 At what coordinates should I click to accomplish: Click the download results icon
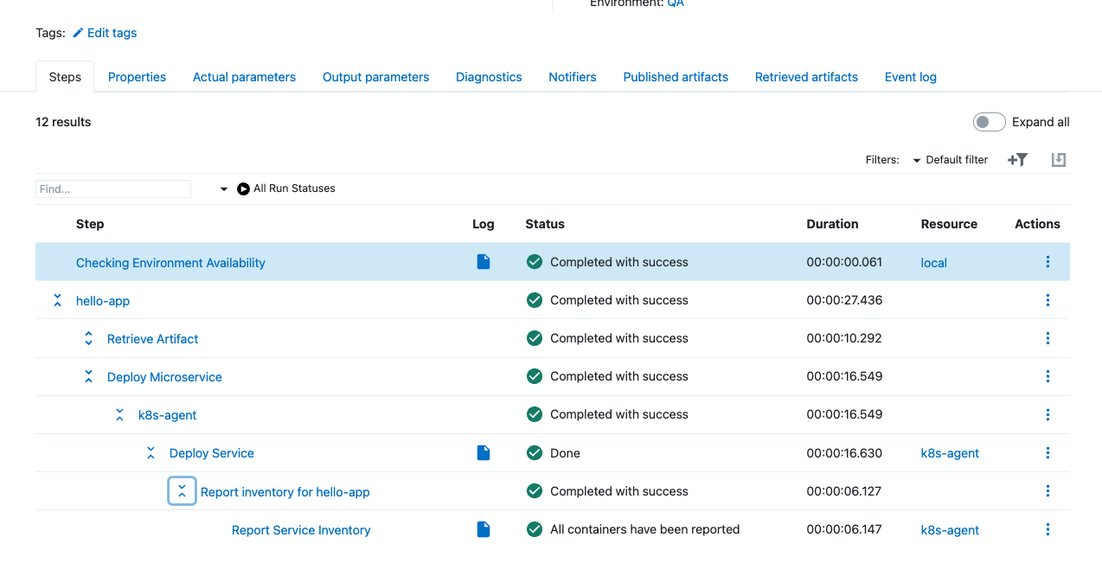click(x=1058, y=160)
